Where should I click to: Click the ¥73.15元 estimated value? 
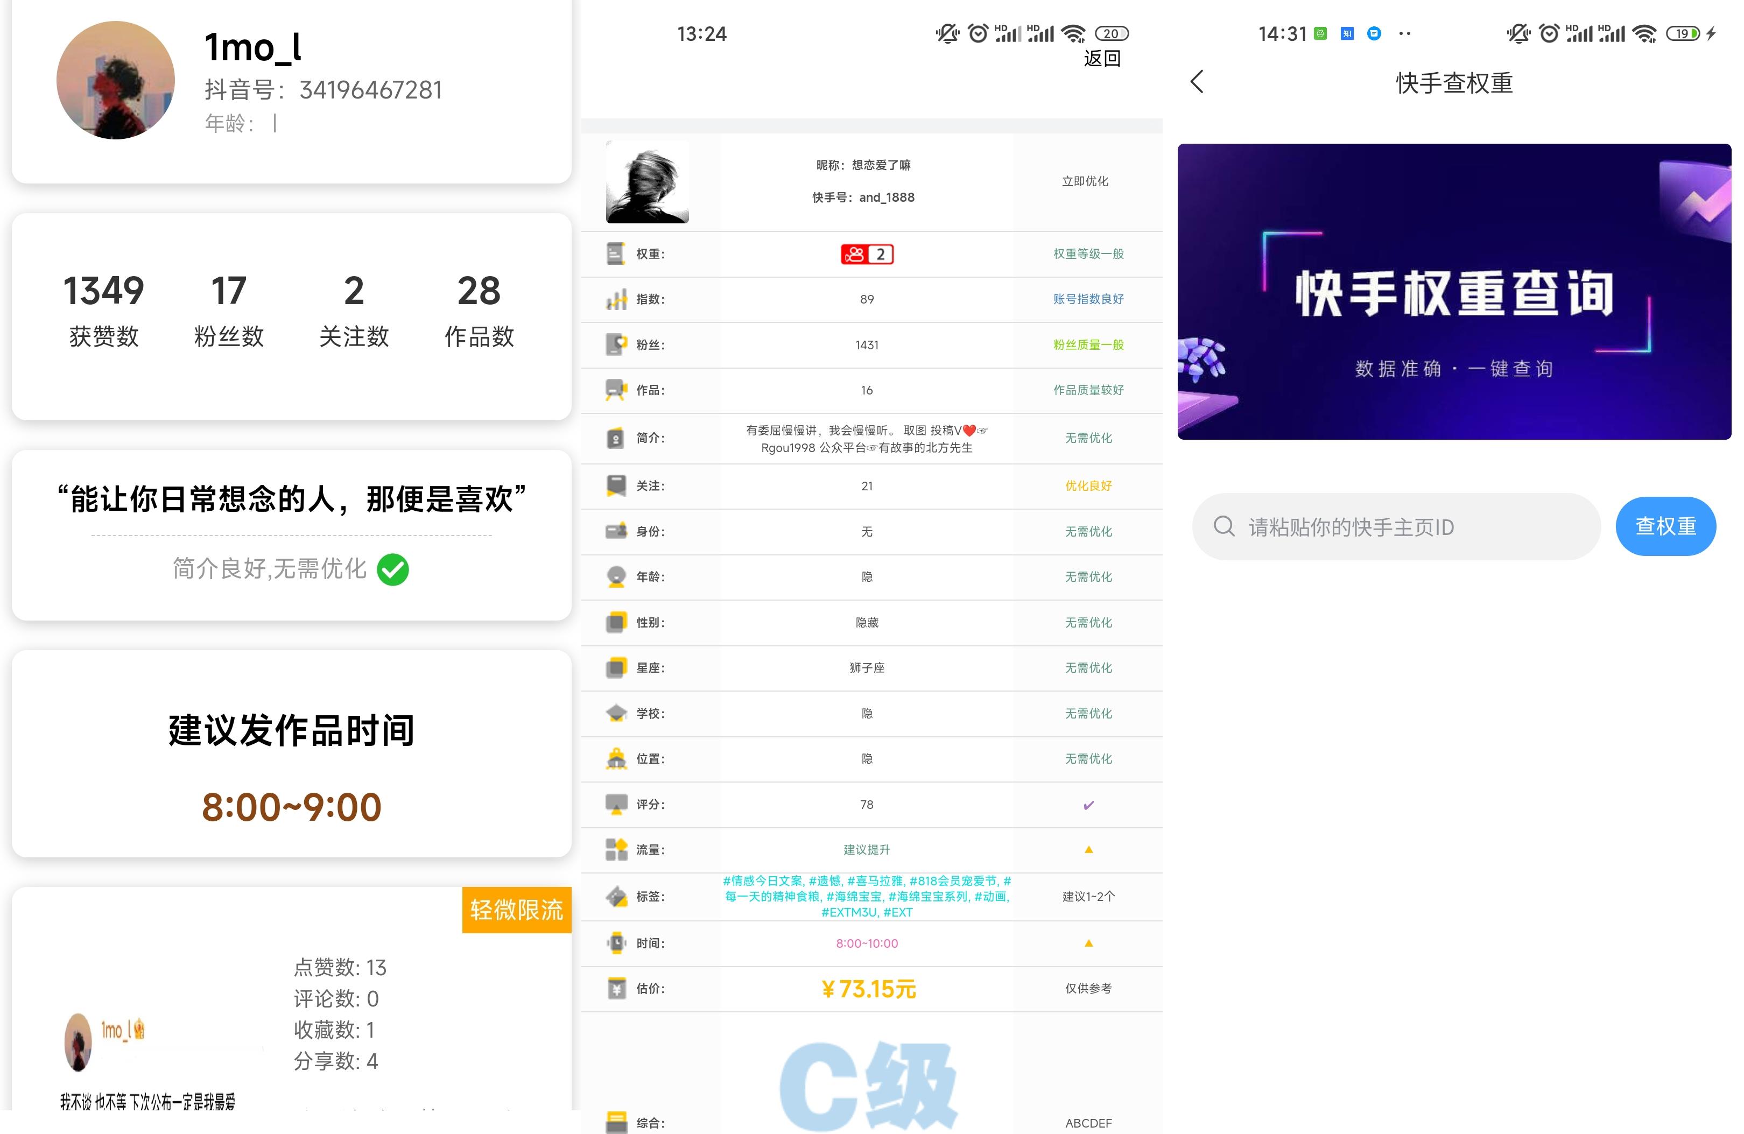pos(868,990)
